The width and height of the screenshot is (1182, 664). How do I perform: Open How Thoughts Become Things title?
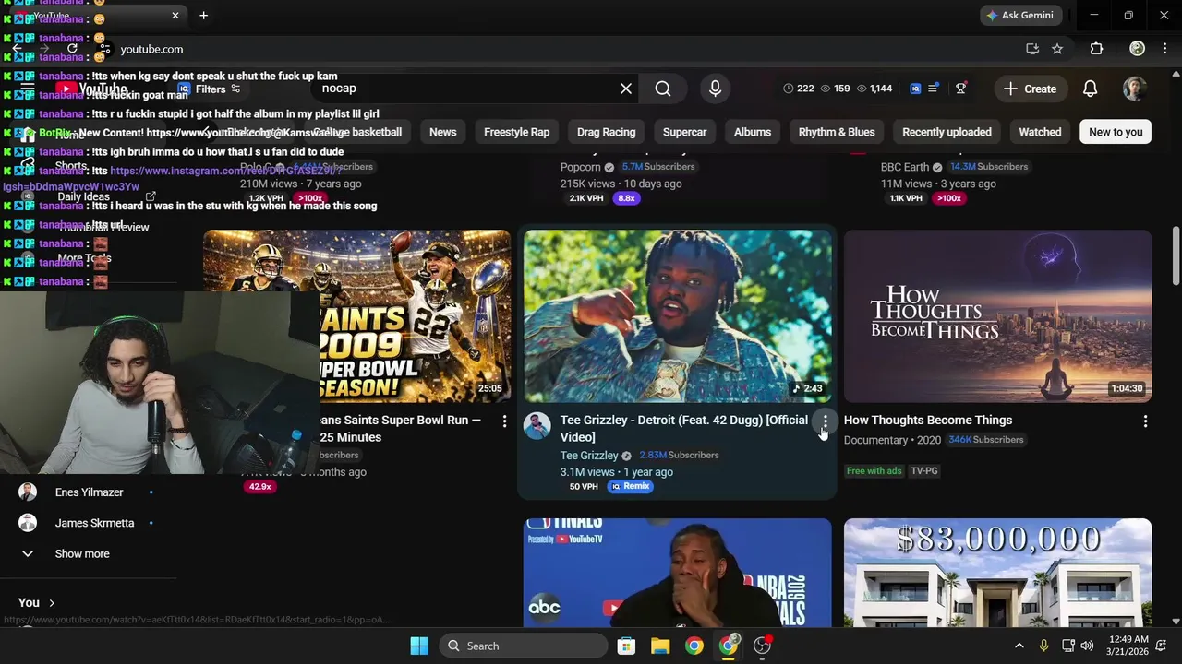coord(928,421)
